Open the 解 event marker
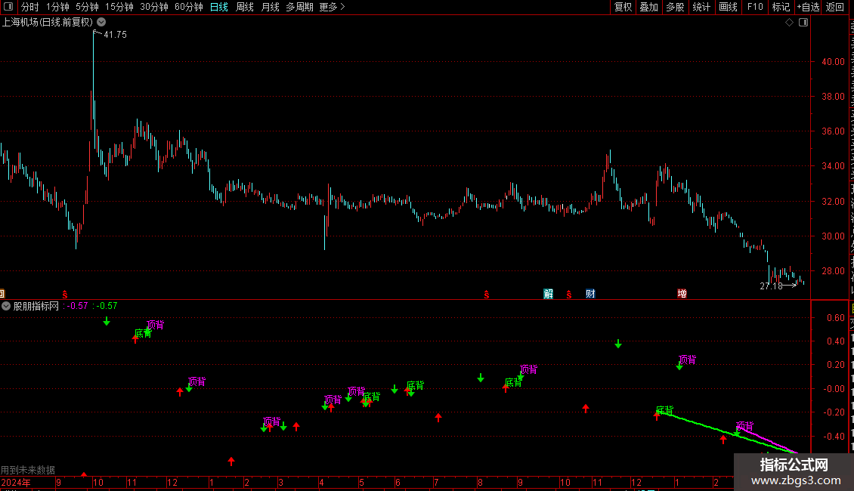Viewport: 854px width, 491px height. point(549,294)
